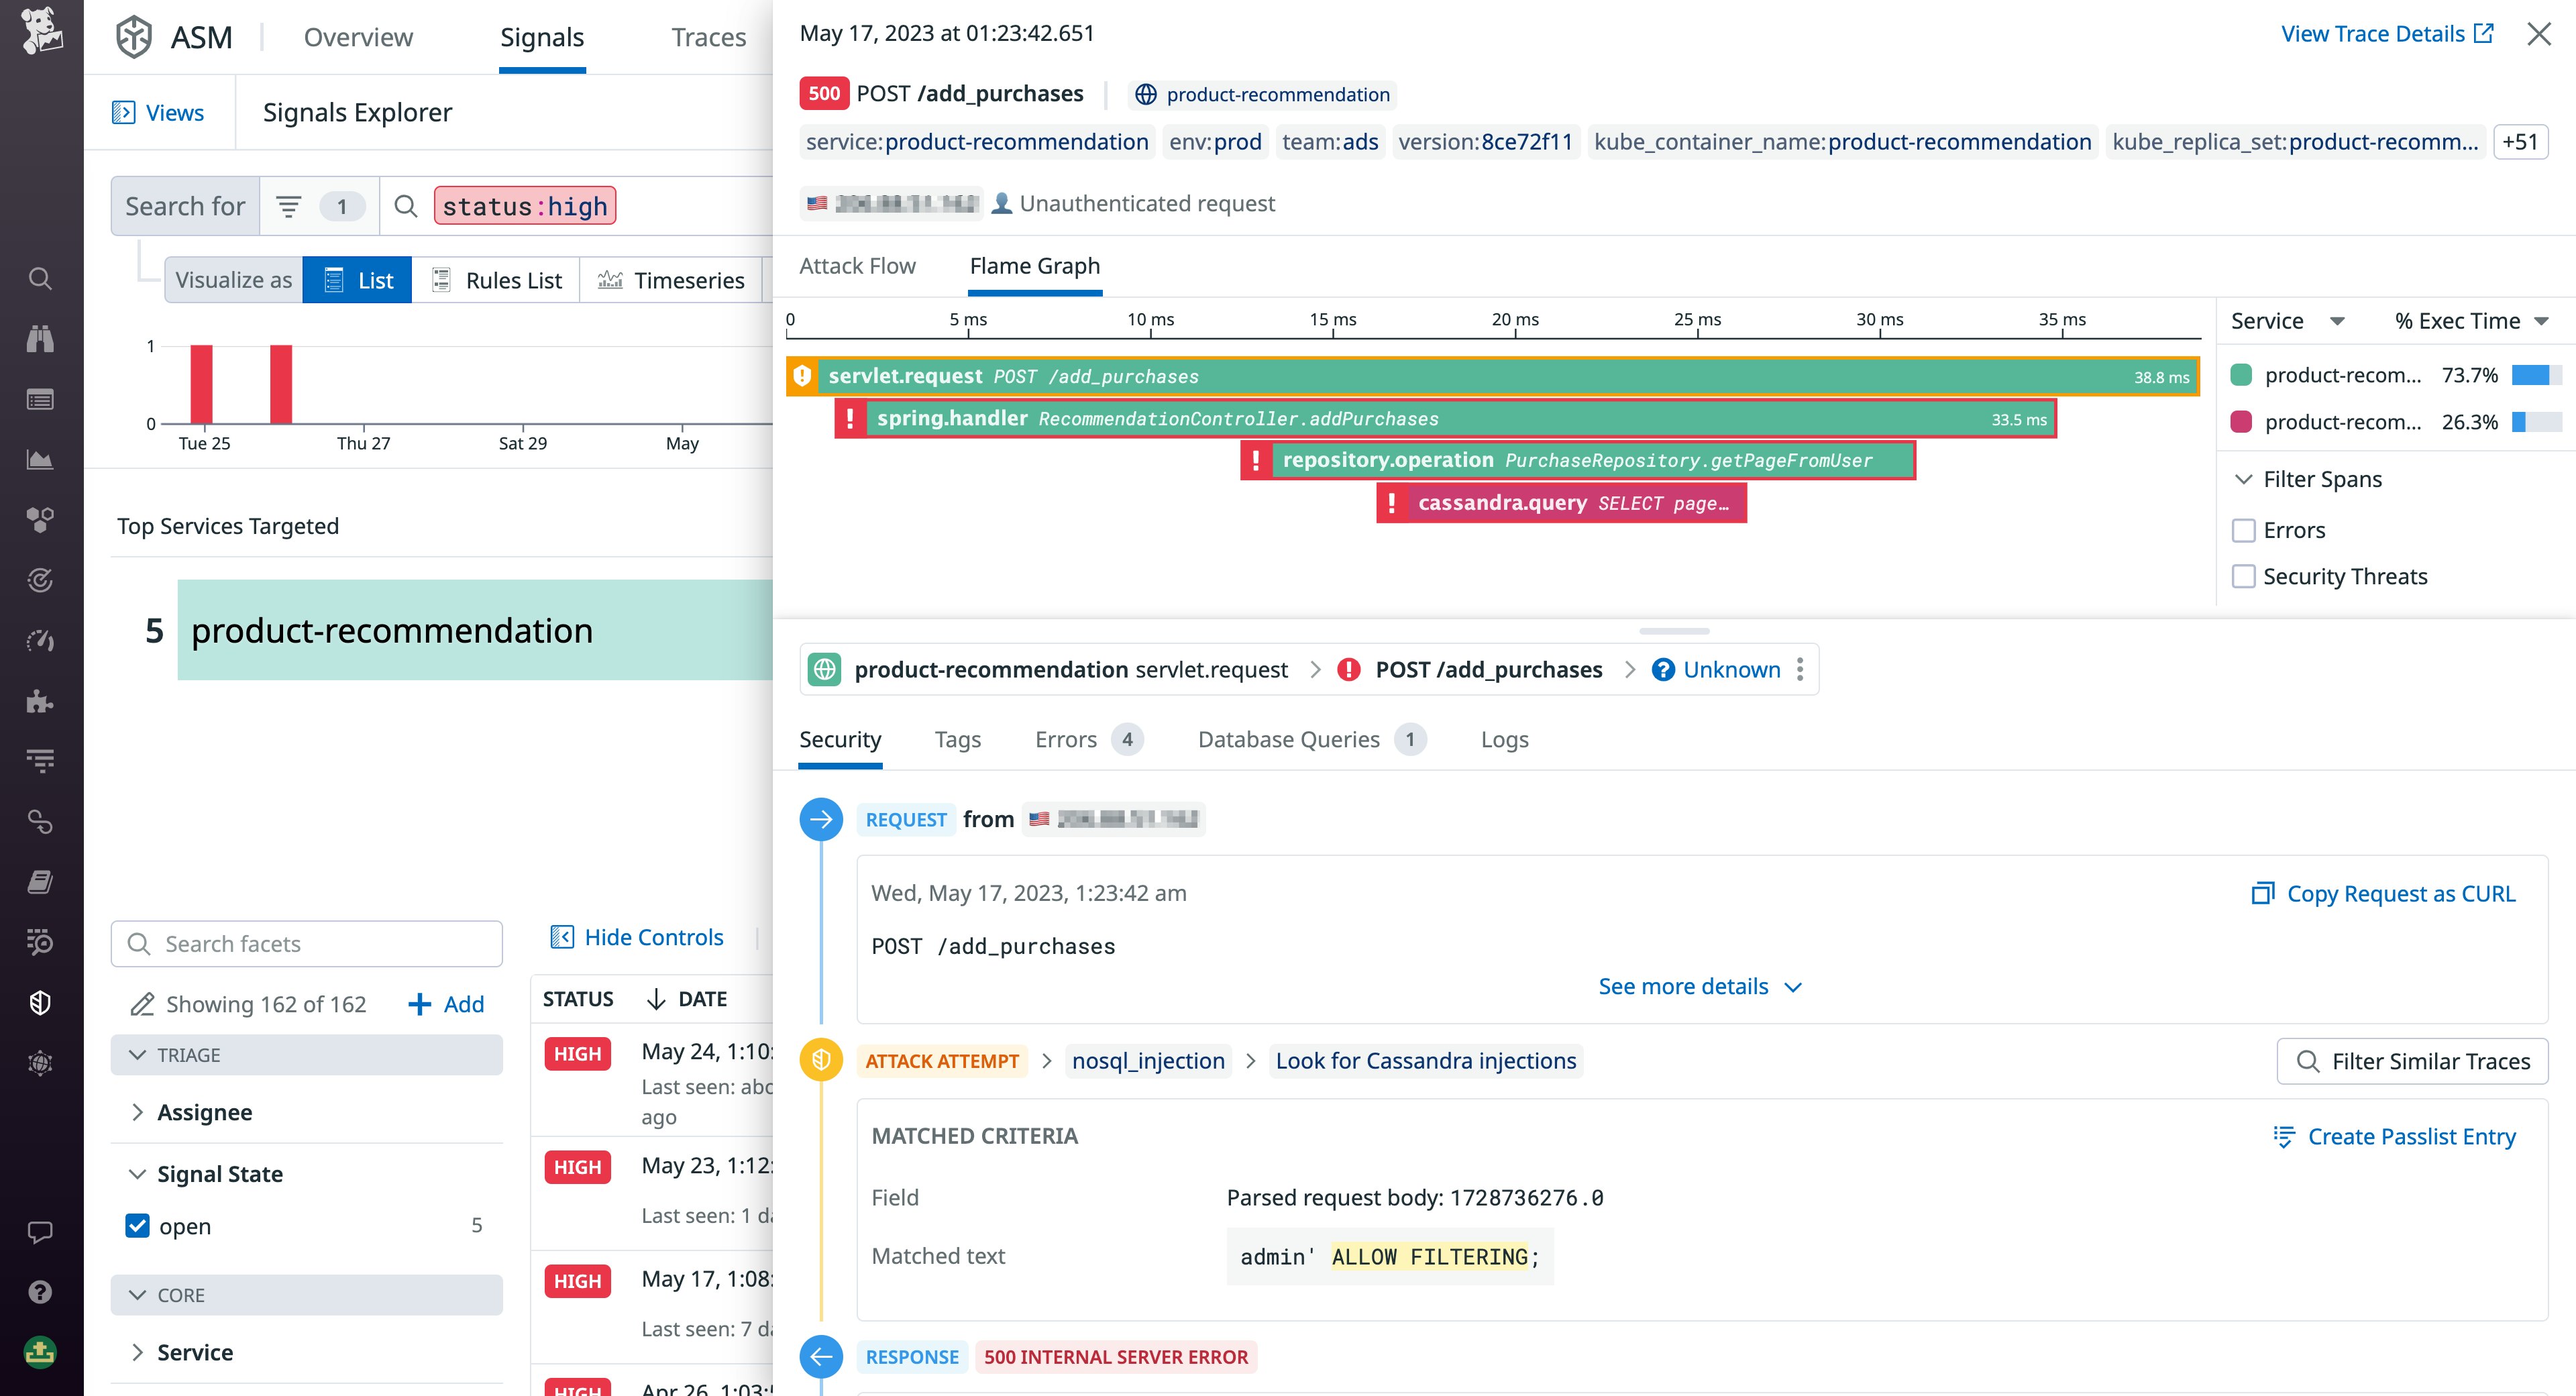Open the three-dot menu next to Unknown
Viewport: 2576px width, 1396px height.
pyautogui.click(x=1800, y=669)
